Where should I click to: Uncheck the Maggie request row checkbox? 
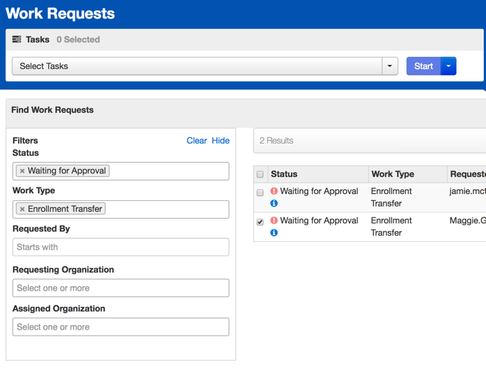click(260, 222)
